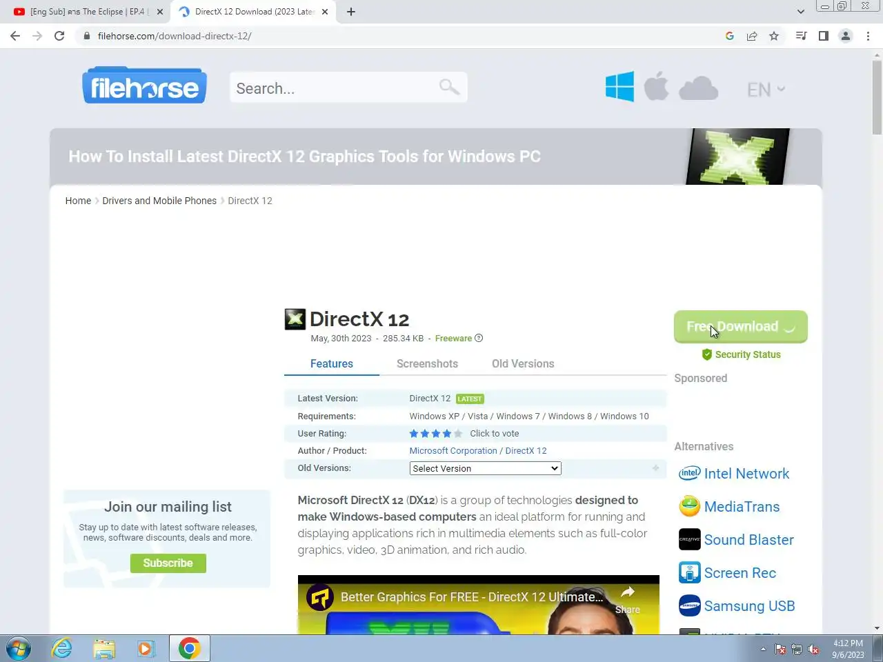This screenshot has width=883, height=662.
Task: Click the video channel avatar icon
Action: pos(320,597)
